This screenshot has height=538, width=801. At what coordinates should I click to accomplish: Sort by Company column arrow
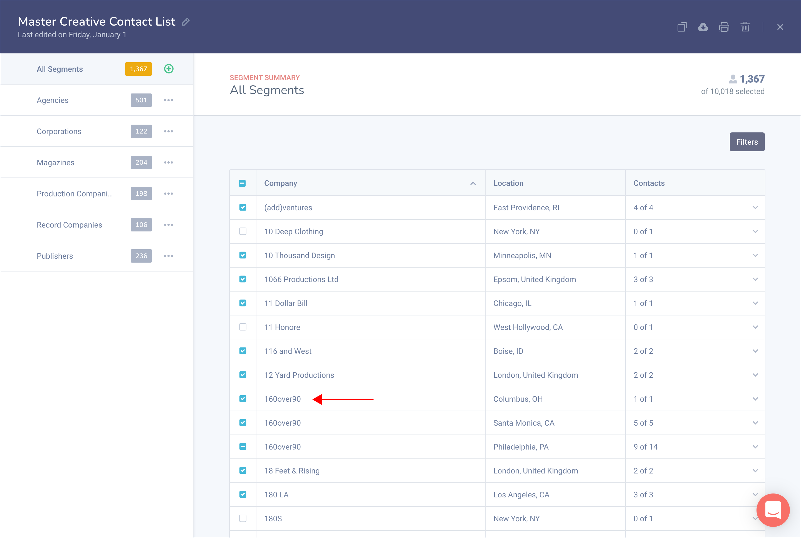point(473,184)
